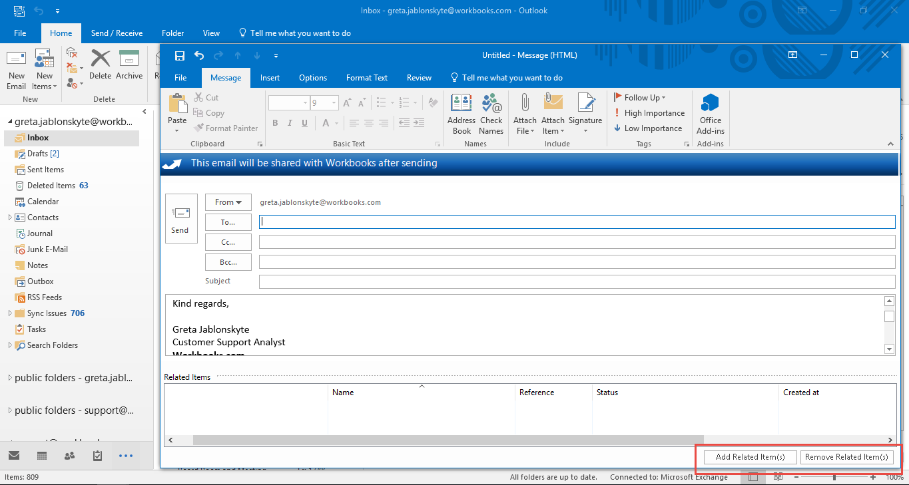Click the To... button
909x485 pixels.
coord(228,222)
